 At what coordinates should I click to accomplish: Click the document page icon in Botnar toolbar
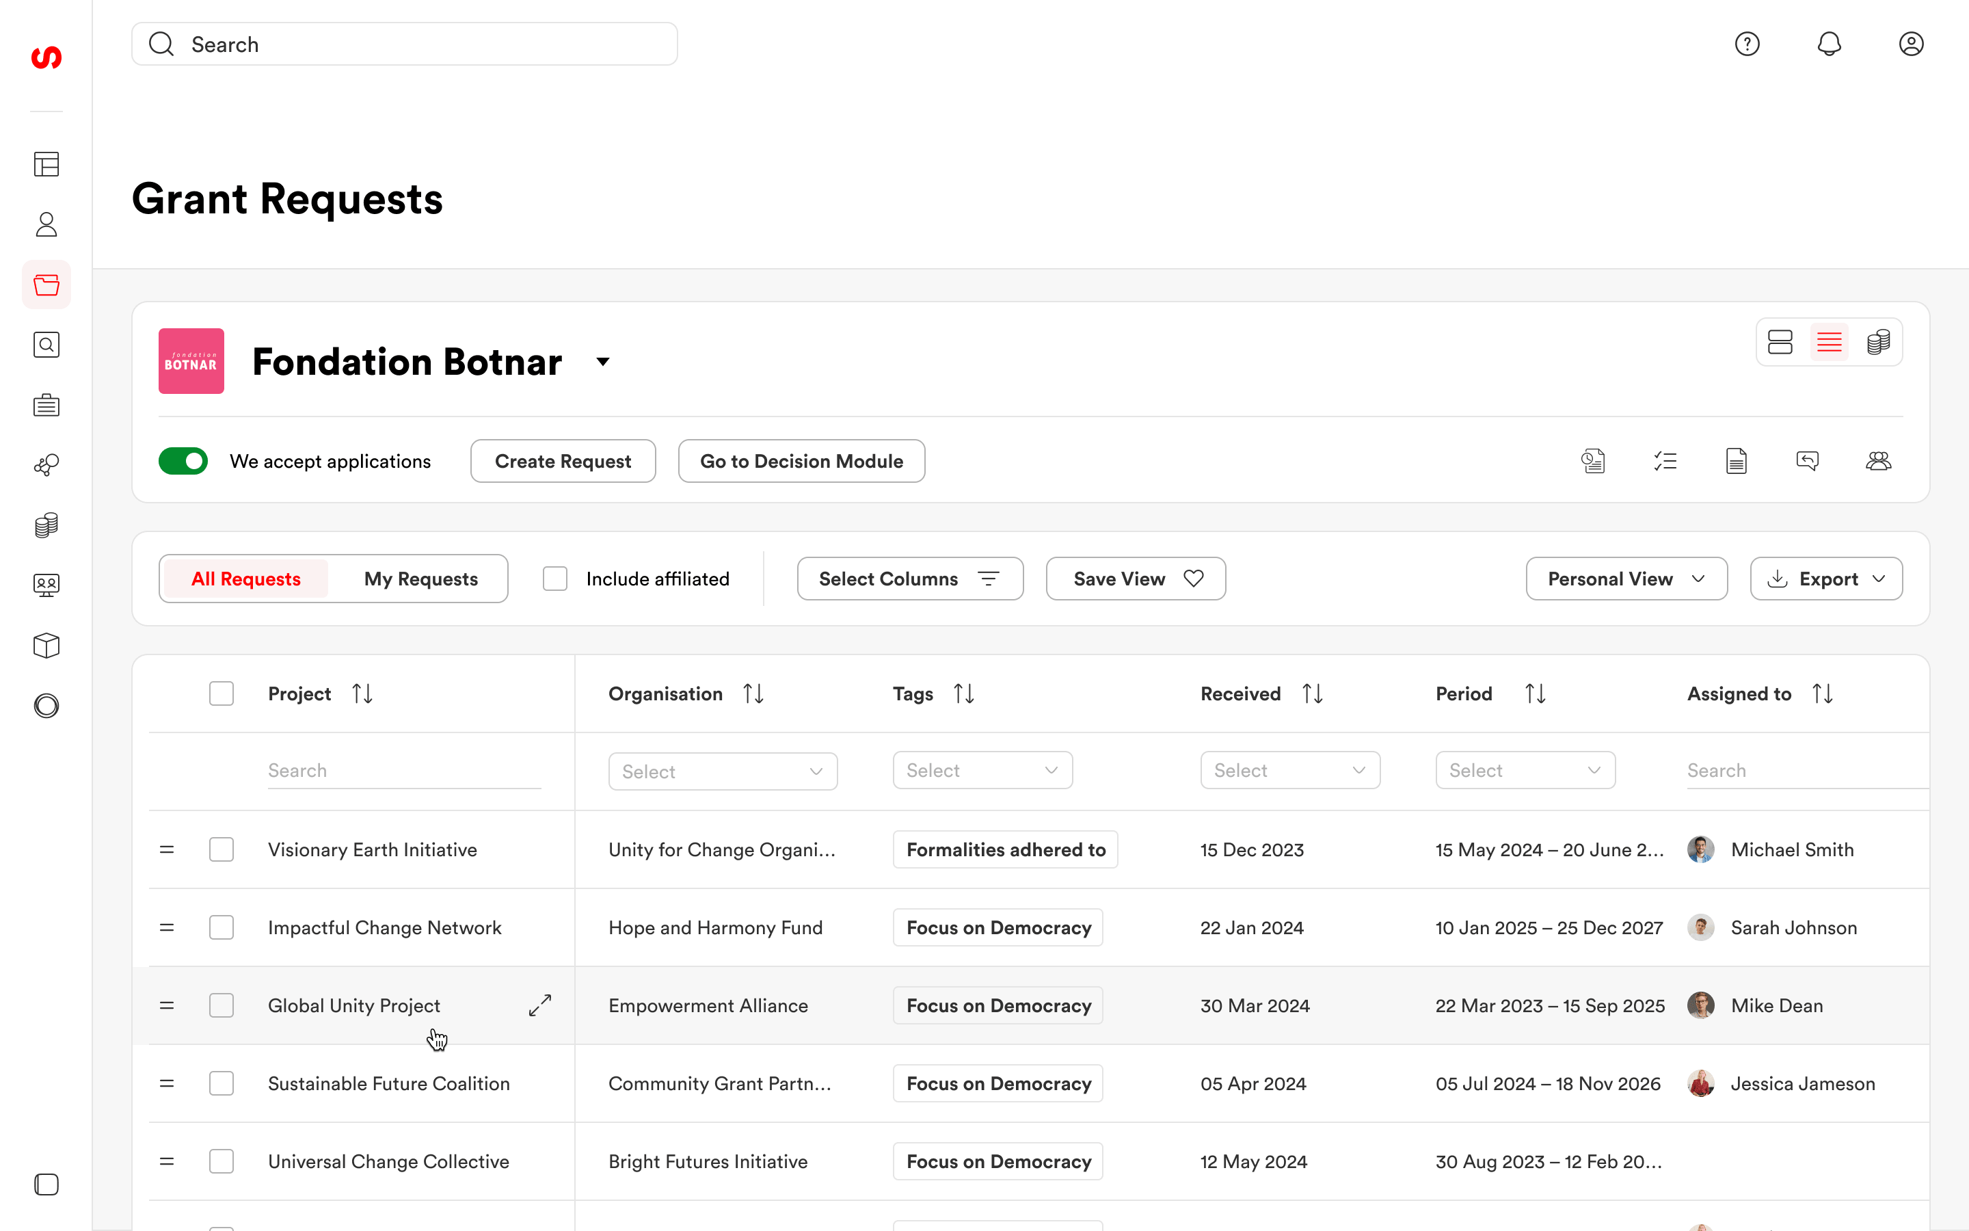(1737, 462)
